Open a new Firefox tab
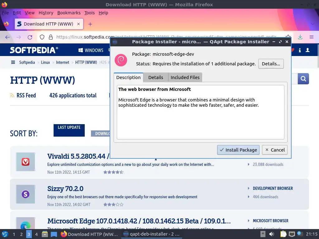The width and height of the screenshot is (319, 239). [x=90, y=24]
